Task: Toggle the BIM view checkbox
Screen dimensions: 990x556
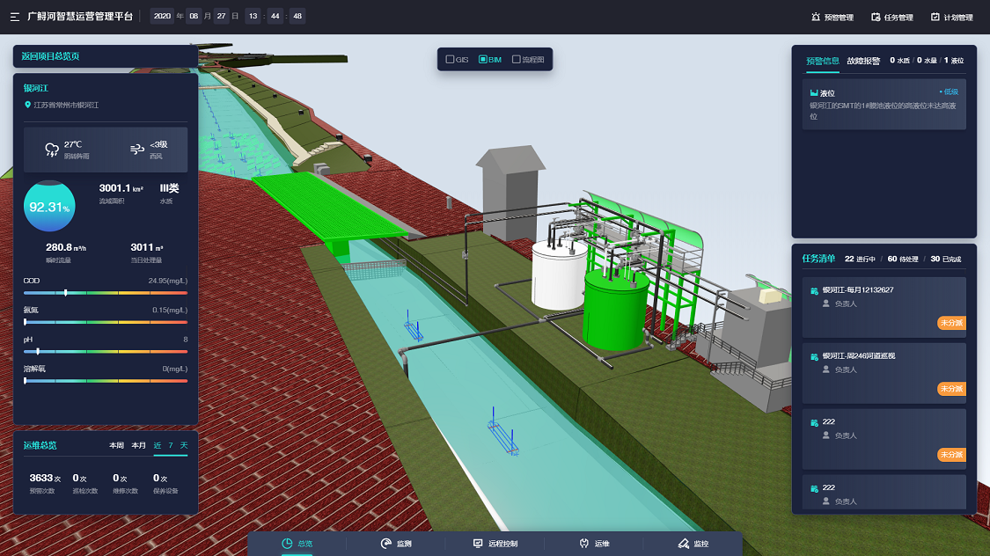Action: pos(483,59)
